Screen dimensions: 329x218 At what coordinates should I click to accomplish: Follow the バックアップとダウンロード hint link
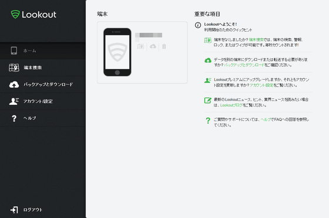(244, 65)
